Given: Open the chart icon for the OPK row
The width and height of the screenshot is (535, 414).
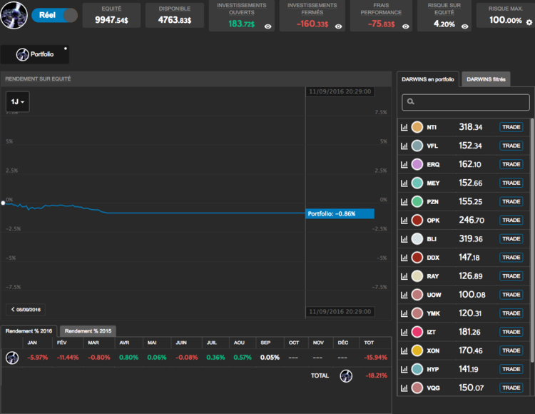Looking at the screenshot, I should pos(404,220).
